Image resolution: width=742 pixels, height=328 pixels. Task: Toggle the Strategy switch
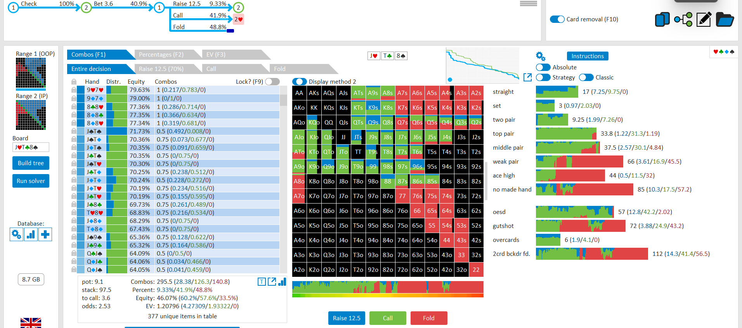pos(543,78)
